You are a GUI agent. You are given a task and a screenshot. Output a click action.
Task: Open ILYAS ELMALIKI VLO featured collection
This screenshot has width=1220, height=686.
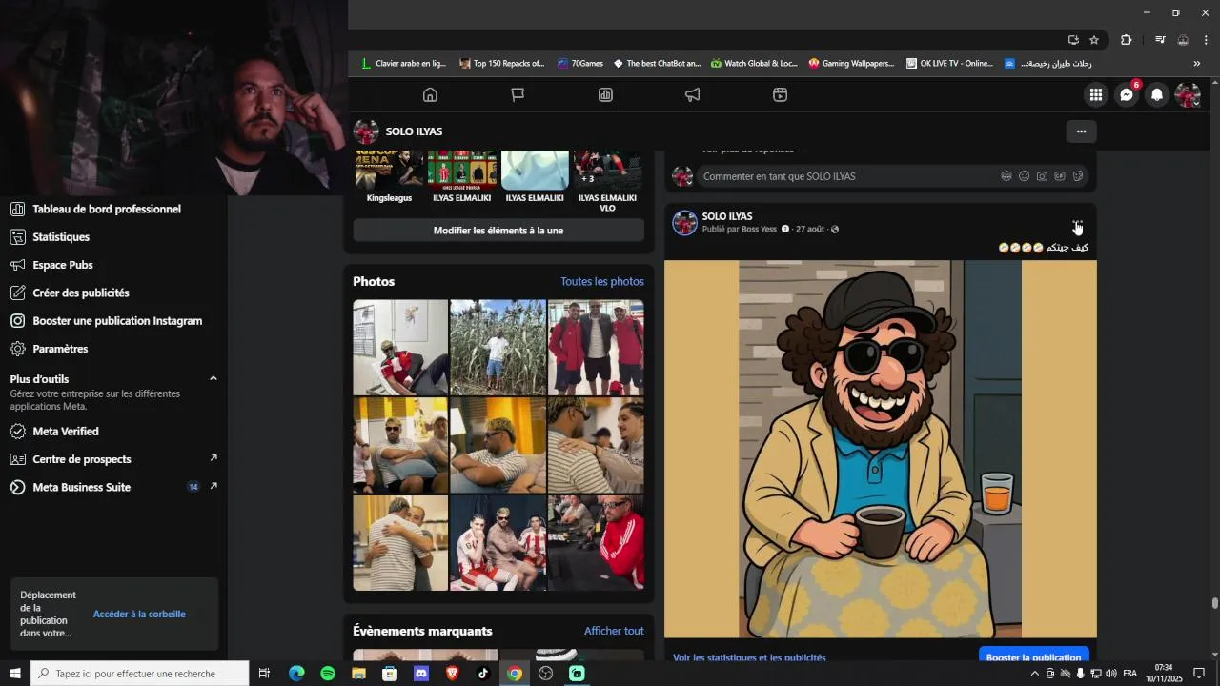(607, 182)
